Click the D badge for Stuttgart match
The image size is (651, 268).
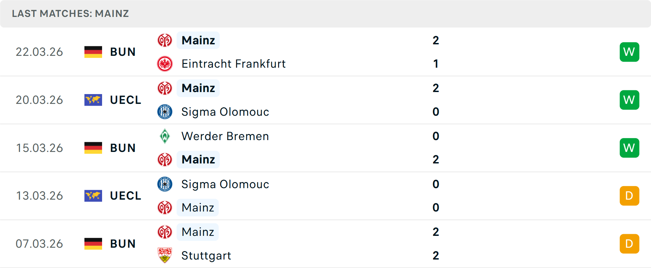629,244
